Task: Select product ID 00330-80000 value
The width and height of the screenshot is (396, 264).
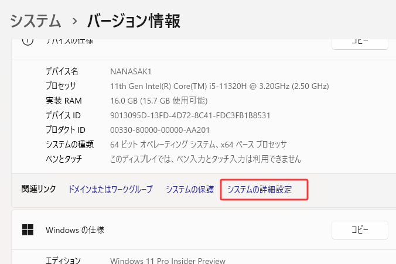Action: 160,130
